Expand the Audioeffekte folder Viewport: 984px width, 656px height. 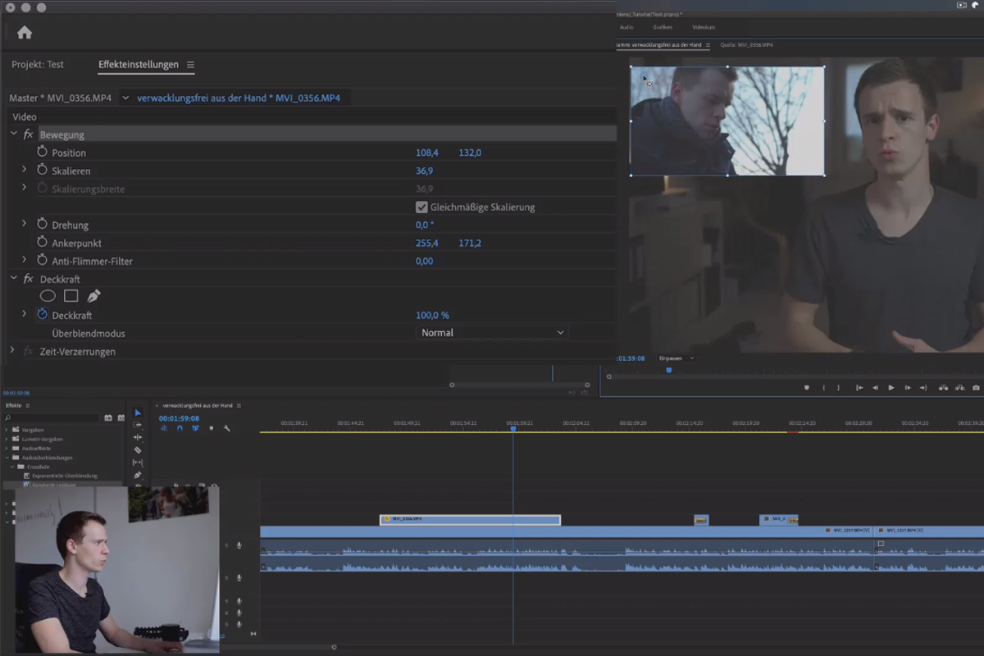coord(7,449)
